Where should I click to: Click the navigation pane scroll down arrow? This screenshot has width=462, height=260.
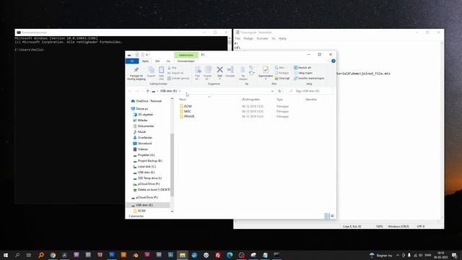[172, 211]
